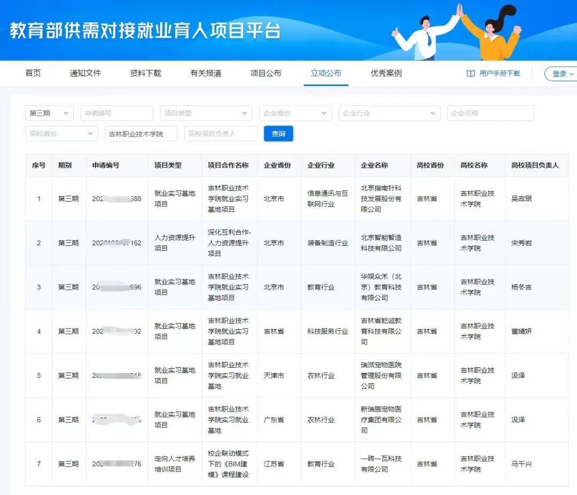Navigate to 项目公布
The height and width of the screenshot is (495, 577).
click(x=264, y=73)
